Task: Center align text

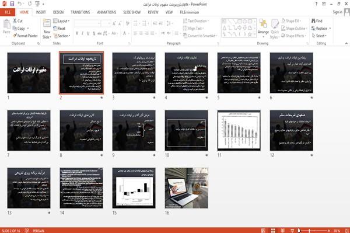Action: pos(141,33)
